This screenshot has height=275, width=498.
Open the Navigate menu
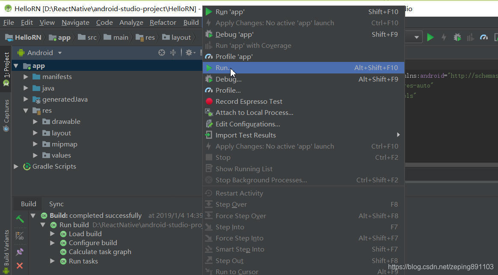(75, 23)
